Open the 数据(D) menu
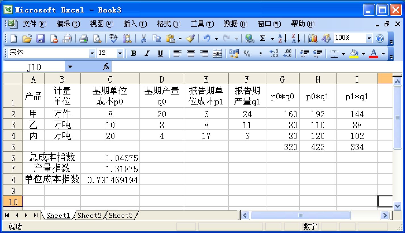Viewport: 405px width, 233px height. click(236, 24)
